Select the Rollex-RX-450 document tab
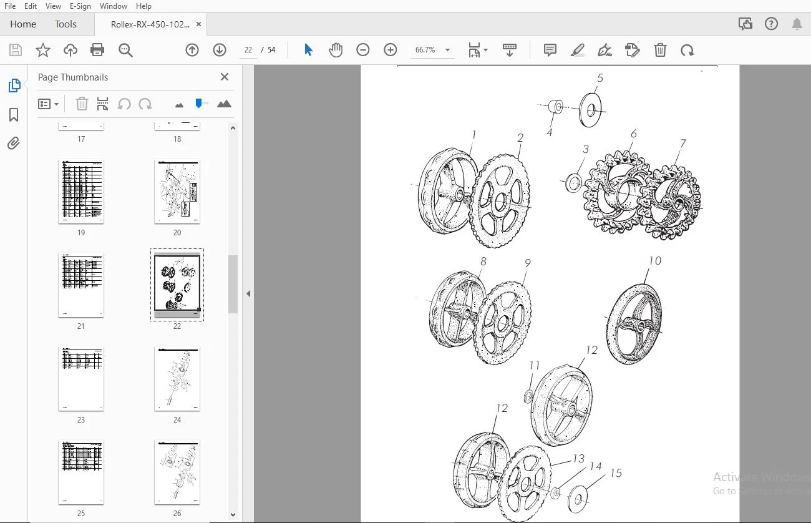Image resolution: width=811 pixels, height=523 pixels. coord(150,24)
